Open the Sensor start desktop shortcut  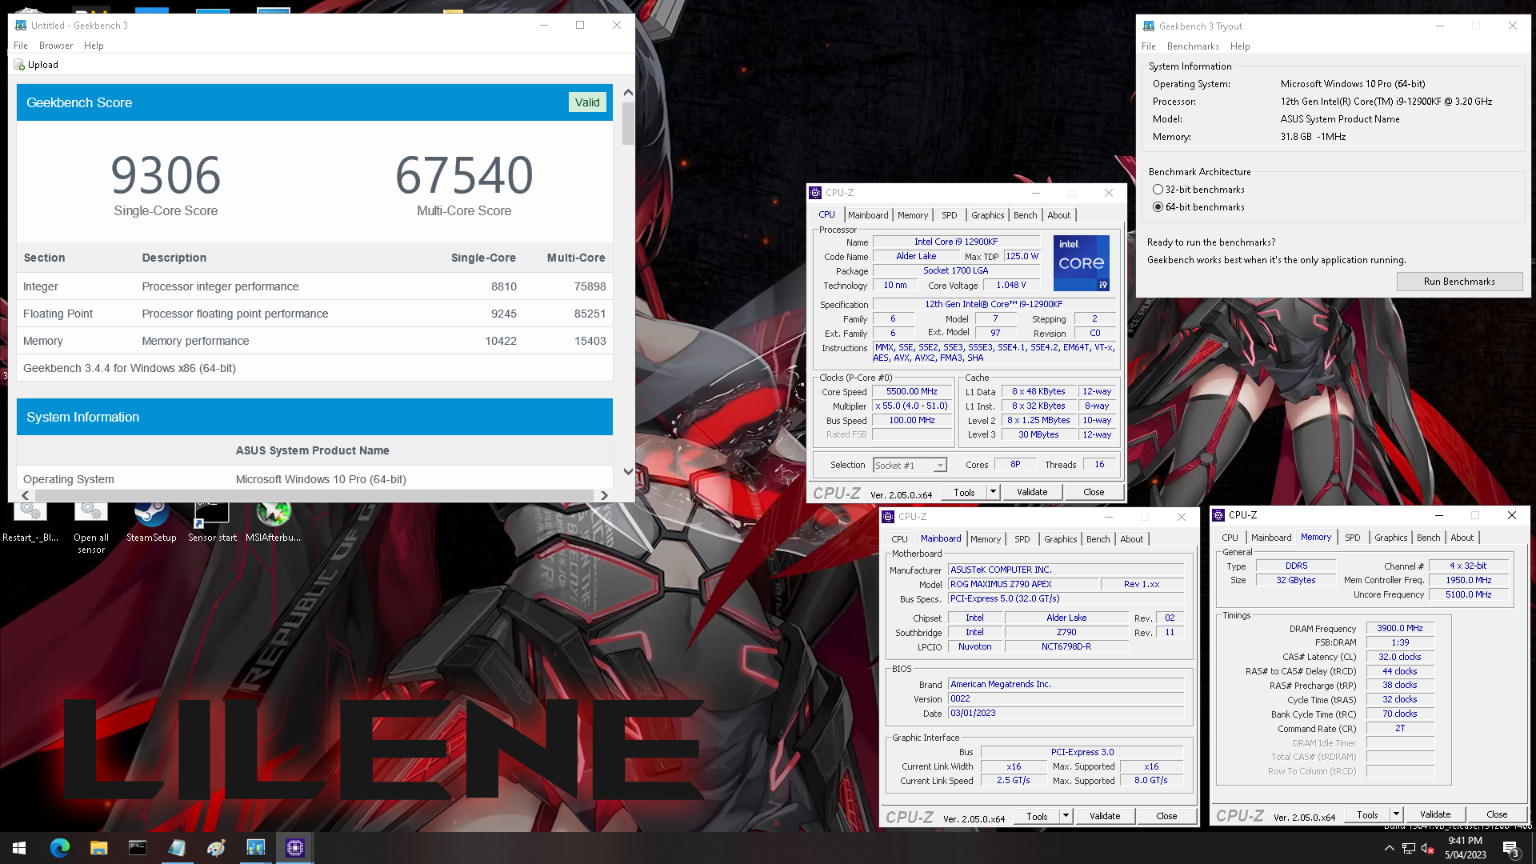(212, 522)
